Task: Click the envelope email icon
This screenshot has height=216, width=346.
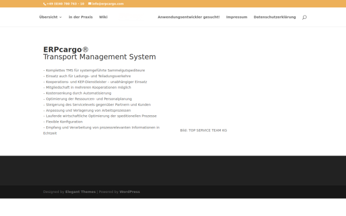Action: click(89, 3)
